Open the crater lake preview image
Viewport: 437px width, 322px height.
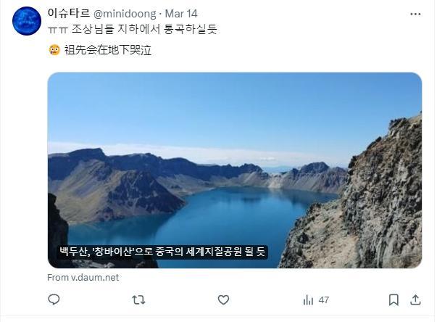[235, 170]
